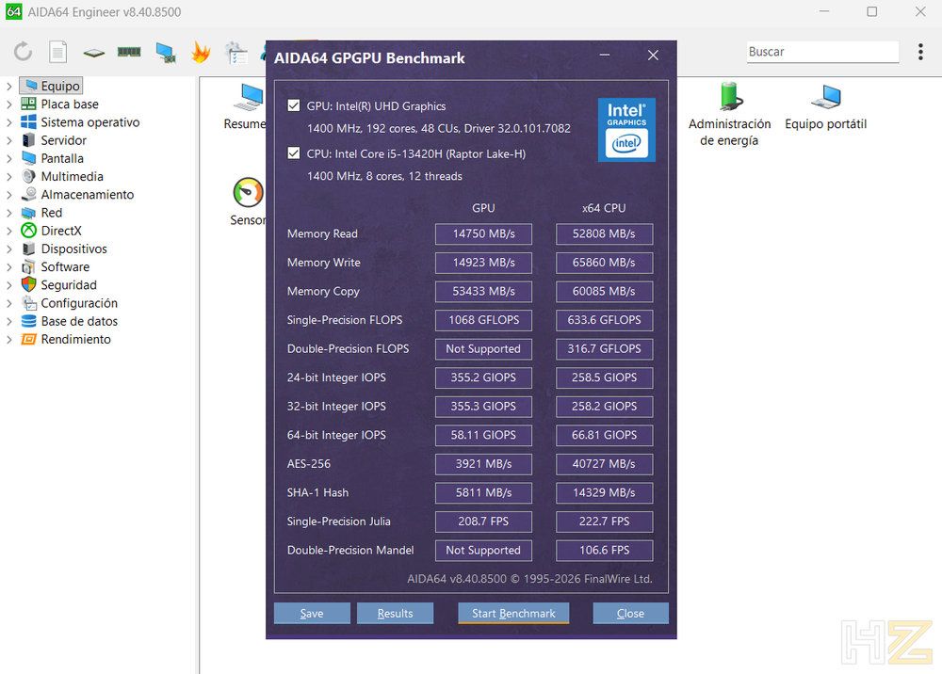Click CPU SHA-1 Hash value 14329 MB/s
Screen dimensions: 942x674
click(x=605, y=492)
